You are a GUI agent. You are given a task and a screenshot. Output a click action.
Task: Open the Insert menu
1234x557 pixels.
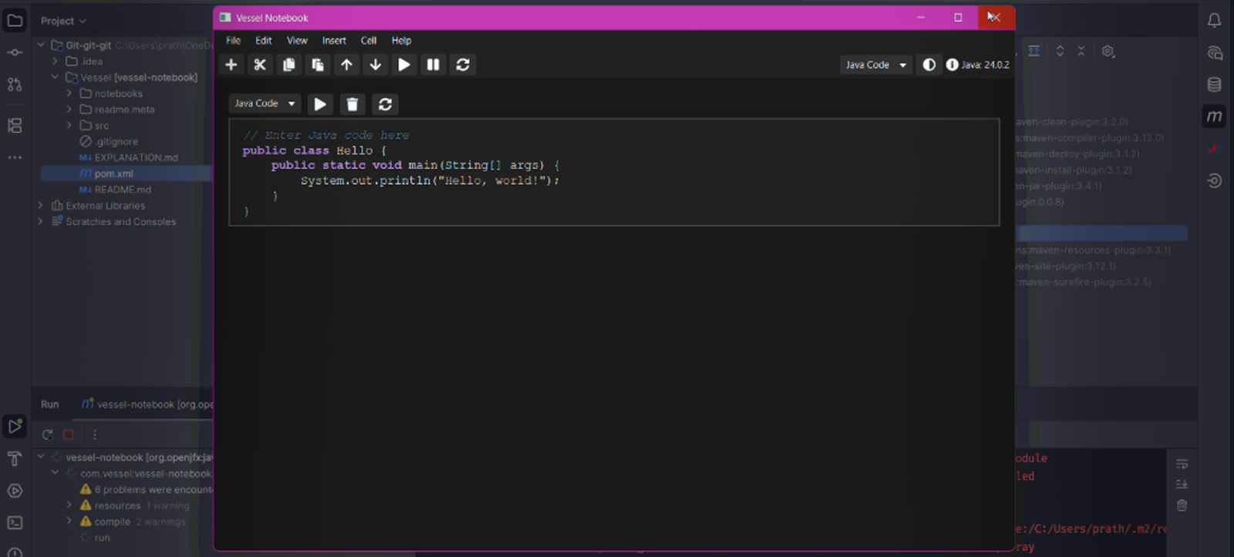click(x=334, y=41)
